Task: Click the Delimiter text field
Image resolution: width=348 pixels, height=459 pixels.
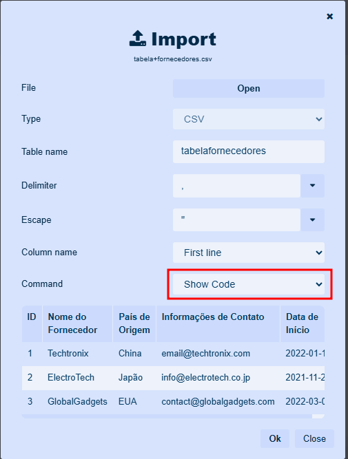Action: [236, 186]
